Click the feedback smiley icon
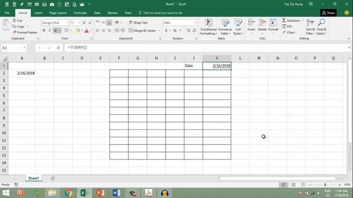 point(347,13)
